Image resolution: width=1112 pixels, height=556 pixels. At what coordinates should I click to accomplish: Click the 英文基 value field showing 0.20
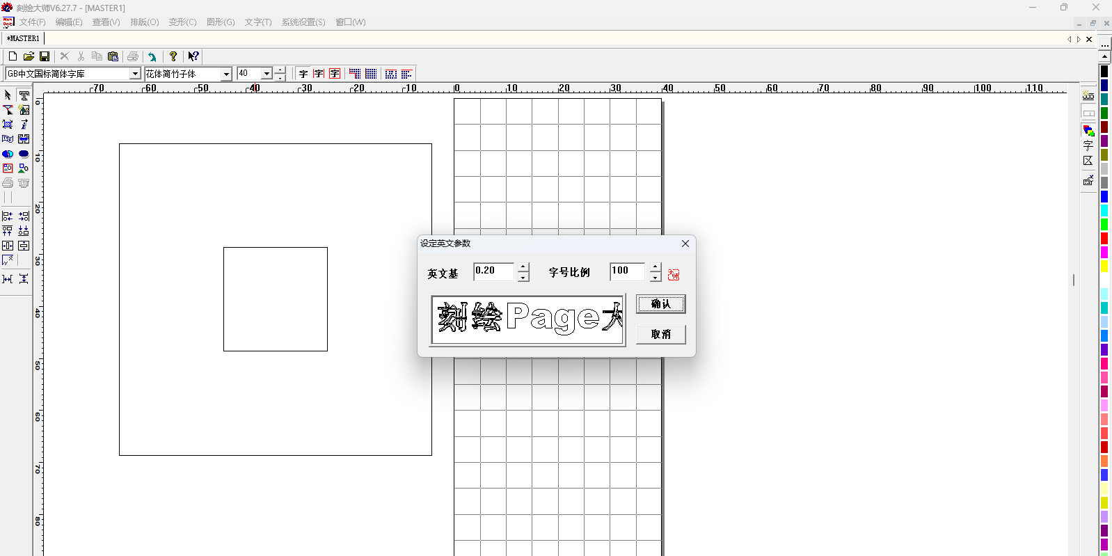[493, 271]
